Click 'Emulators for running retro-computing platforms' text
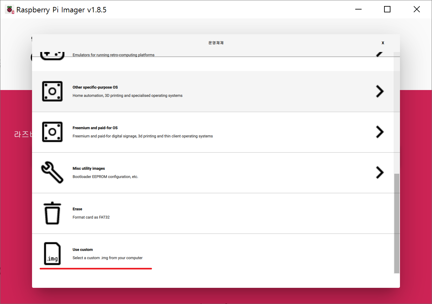Viewport: 432px width, 304px height. coord(114,55)
